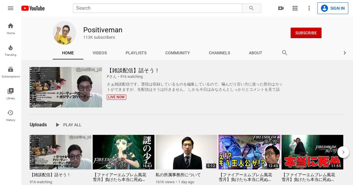
Task: Open the three-dot settings menu
Action: pos(309,8)
